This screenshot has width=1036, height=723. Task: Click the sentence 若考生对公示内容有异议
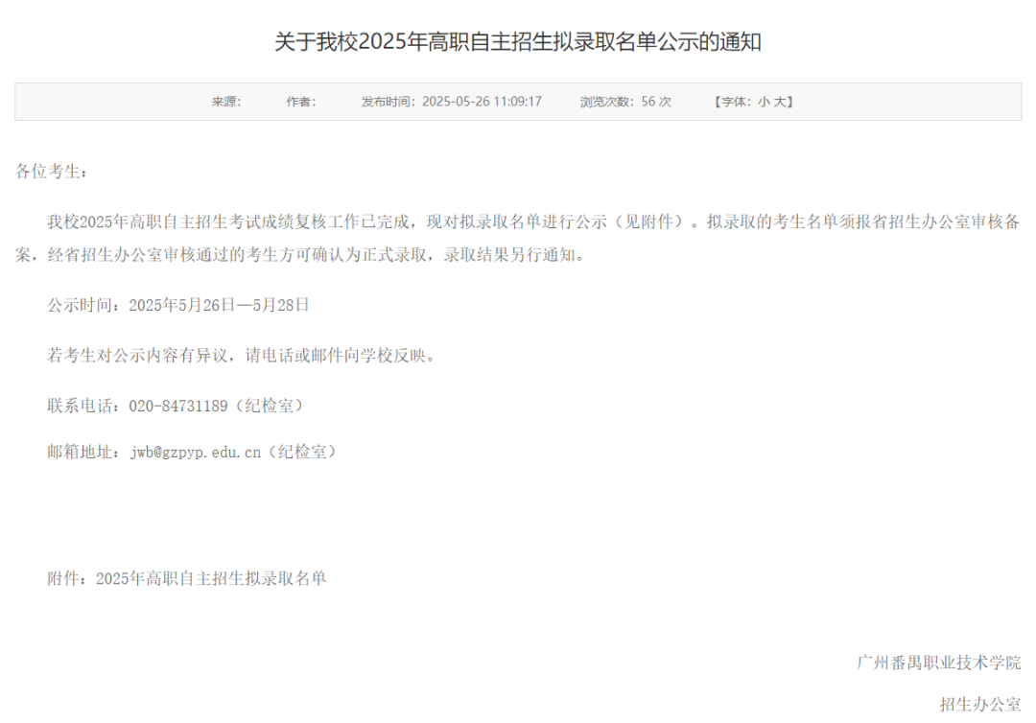[x=137, y=356]
